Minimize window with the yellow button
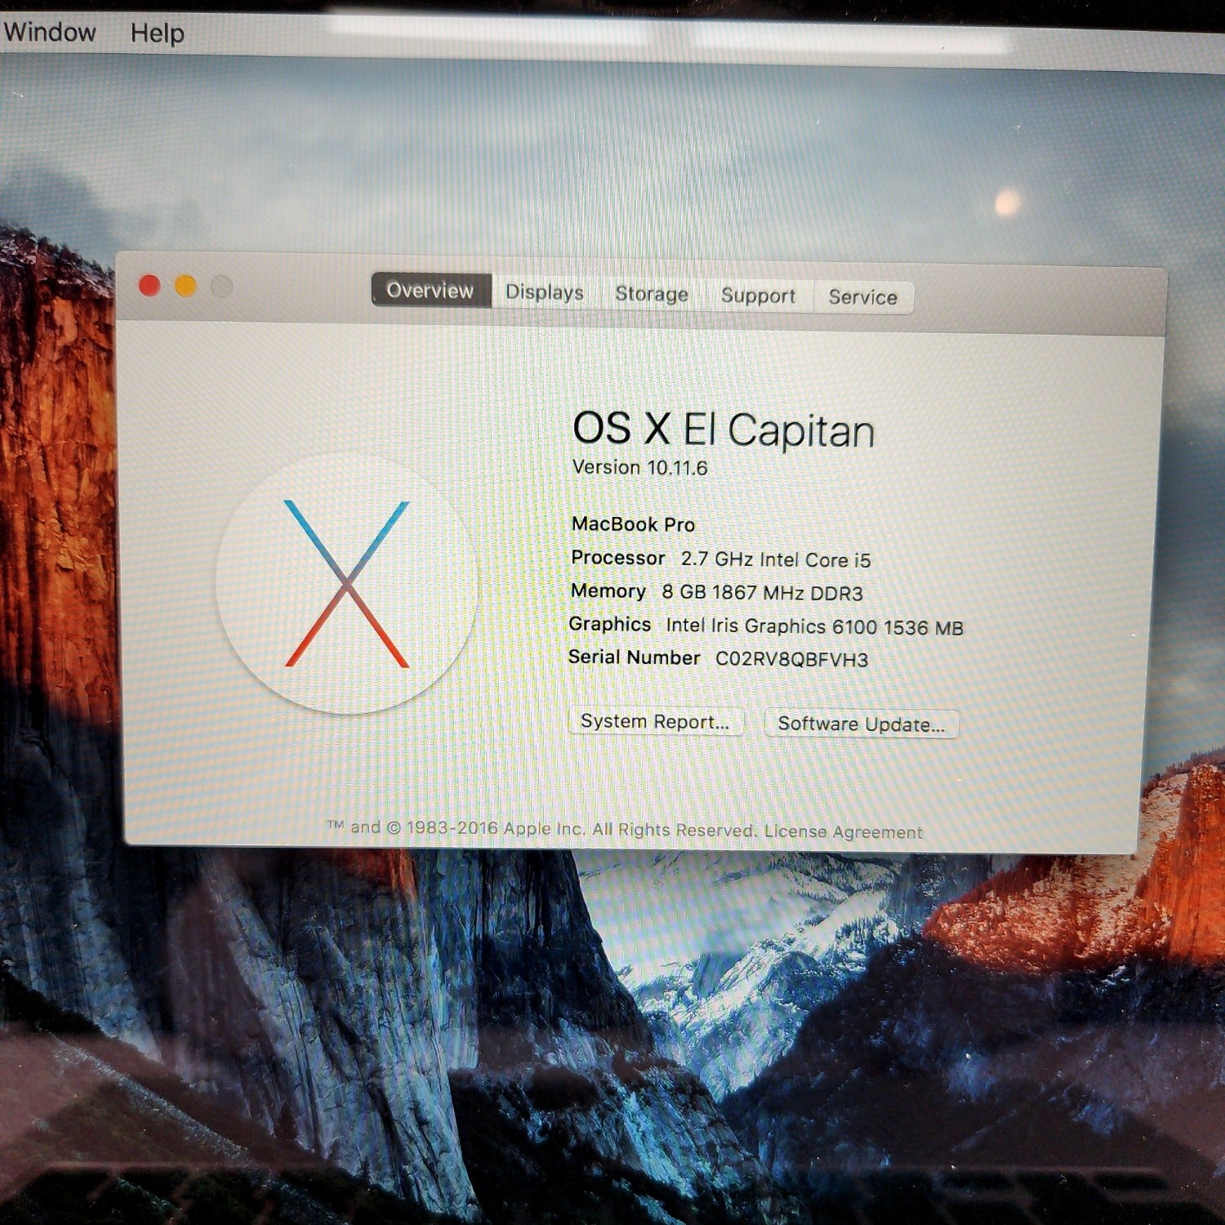The width and height of the screenshot is (1225, 1225). point(186,287)
